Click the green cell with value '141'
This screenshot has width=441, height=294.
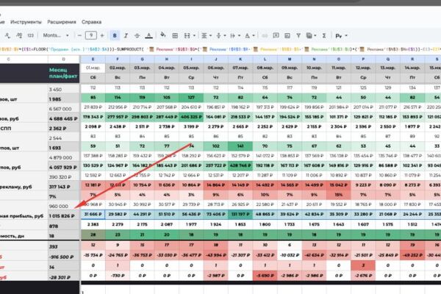(240, 146)
